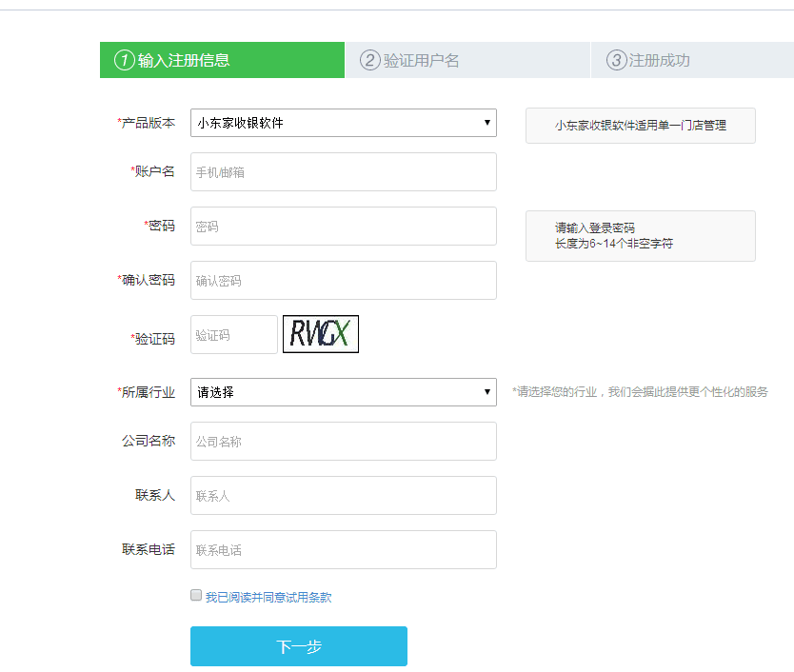
Task: Expand the 所属行业 请选择 dropdown
Action: tap(343, 392)
